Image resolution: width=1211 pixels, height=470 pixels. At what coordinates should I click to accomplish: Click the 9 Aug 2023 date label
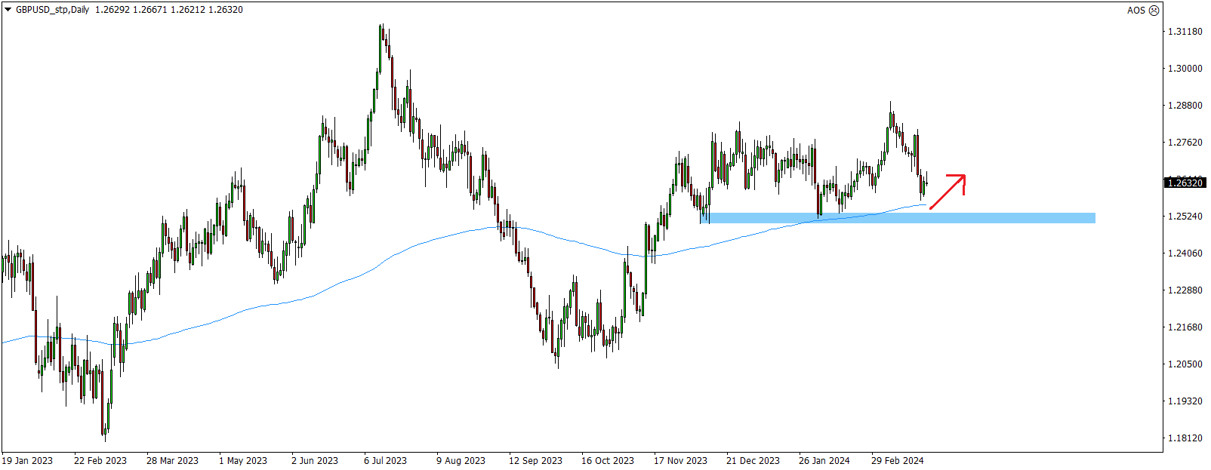tap(461, 461)
